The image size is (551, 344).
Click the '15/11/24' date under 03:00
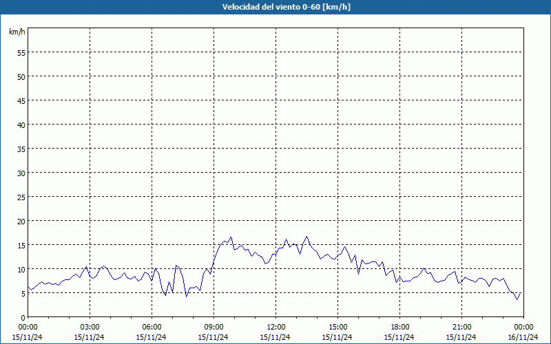pyautogui.click(x=90, y=337)
